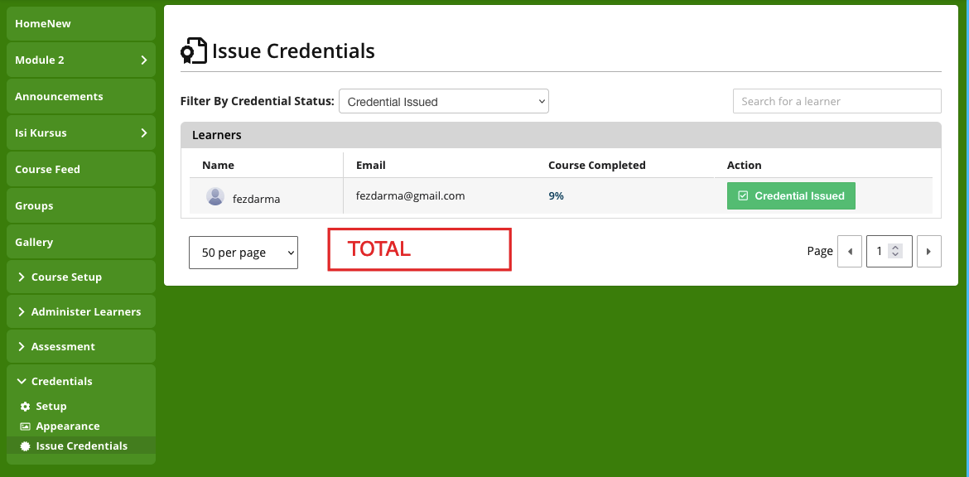Expand the Module 2 submenu chevron
Screen dimensions: 969x477
click(x=144, y=60)
